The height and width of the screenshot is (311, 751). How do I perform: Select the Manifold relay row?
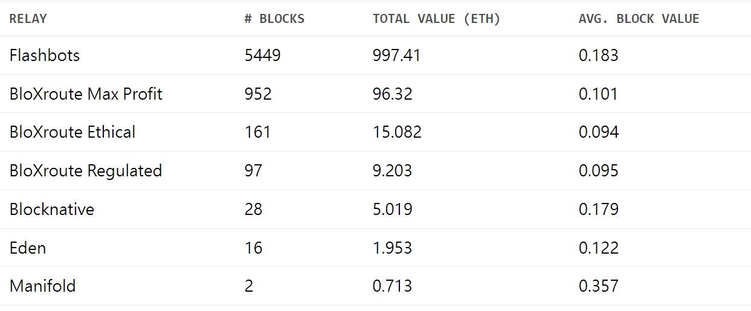coord(42,286)
